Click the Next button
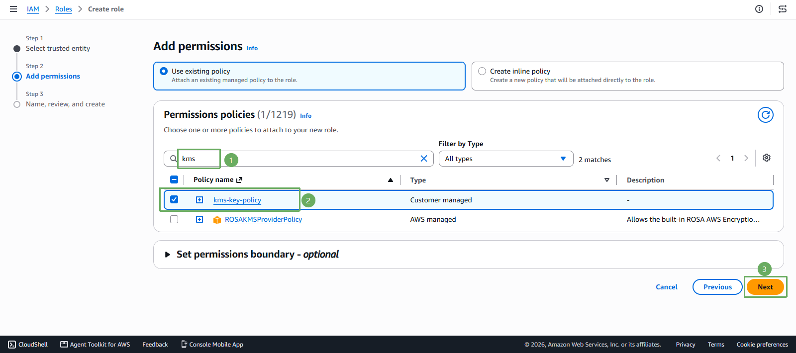The image size is (796, 353). coord(765,287)
